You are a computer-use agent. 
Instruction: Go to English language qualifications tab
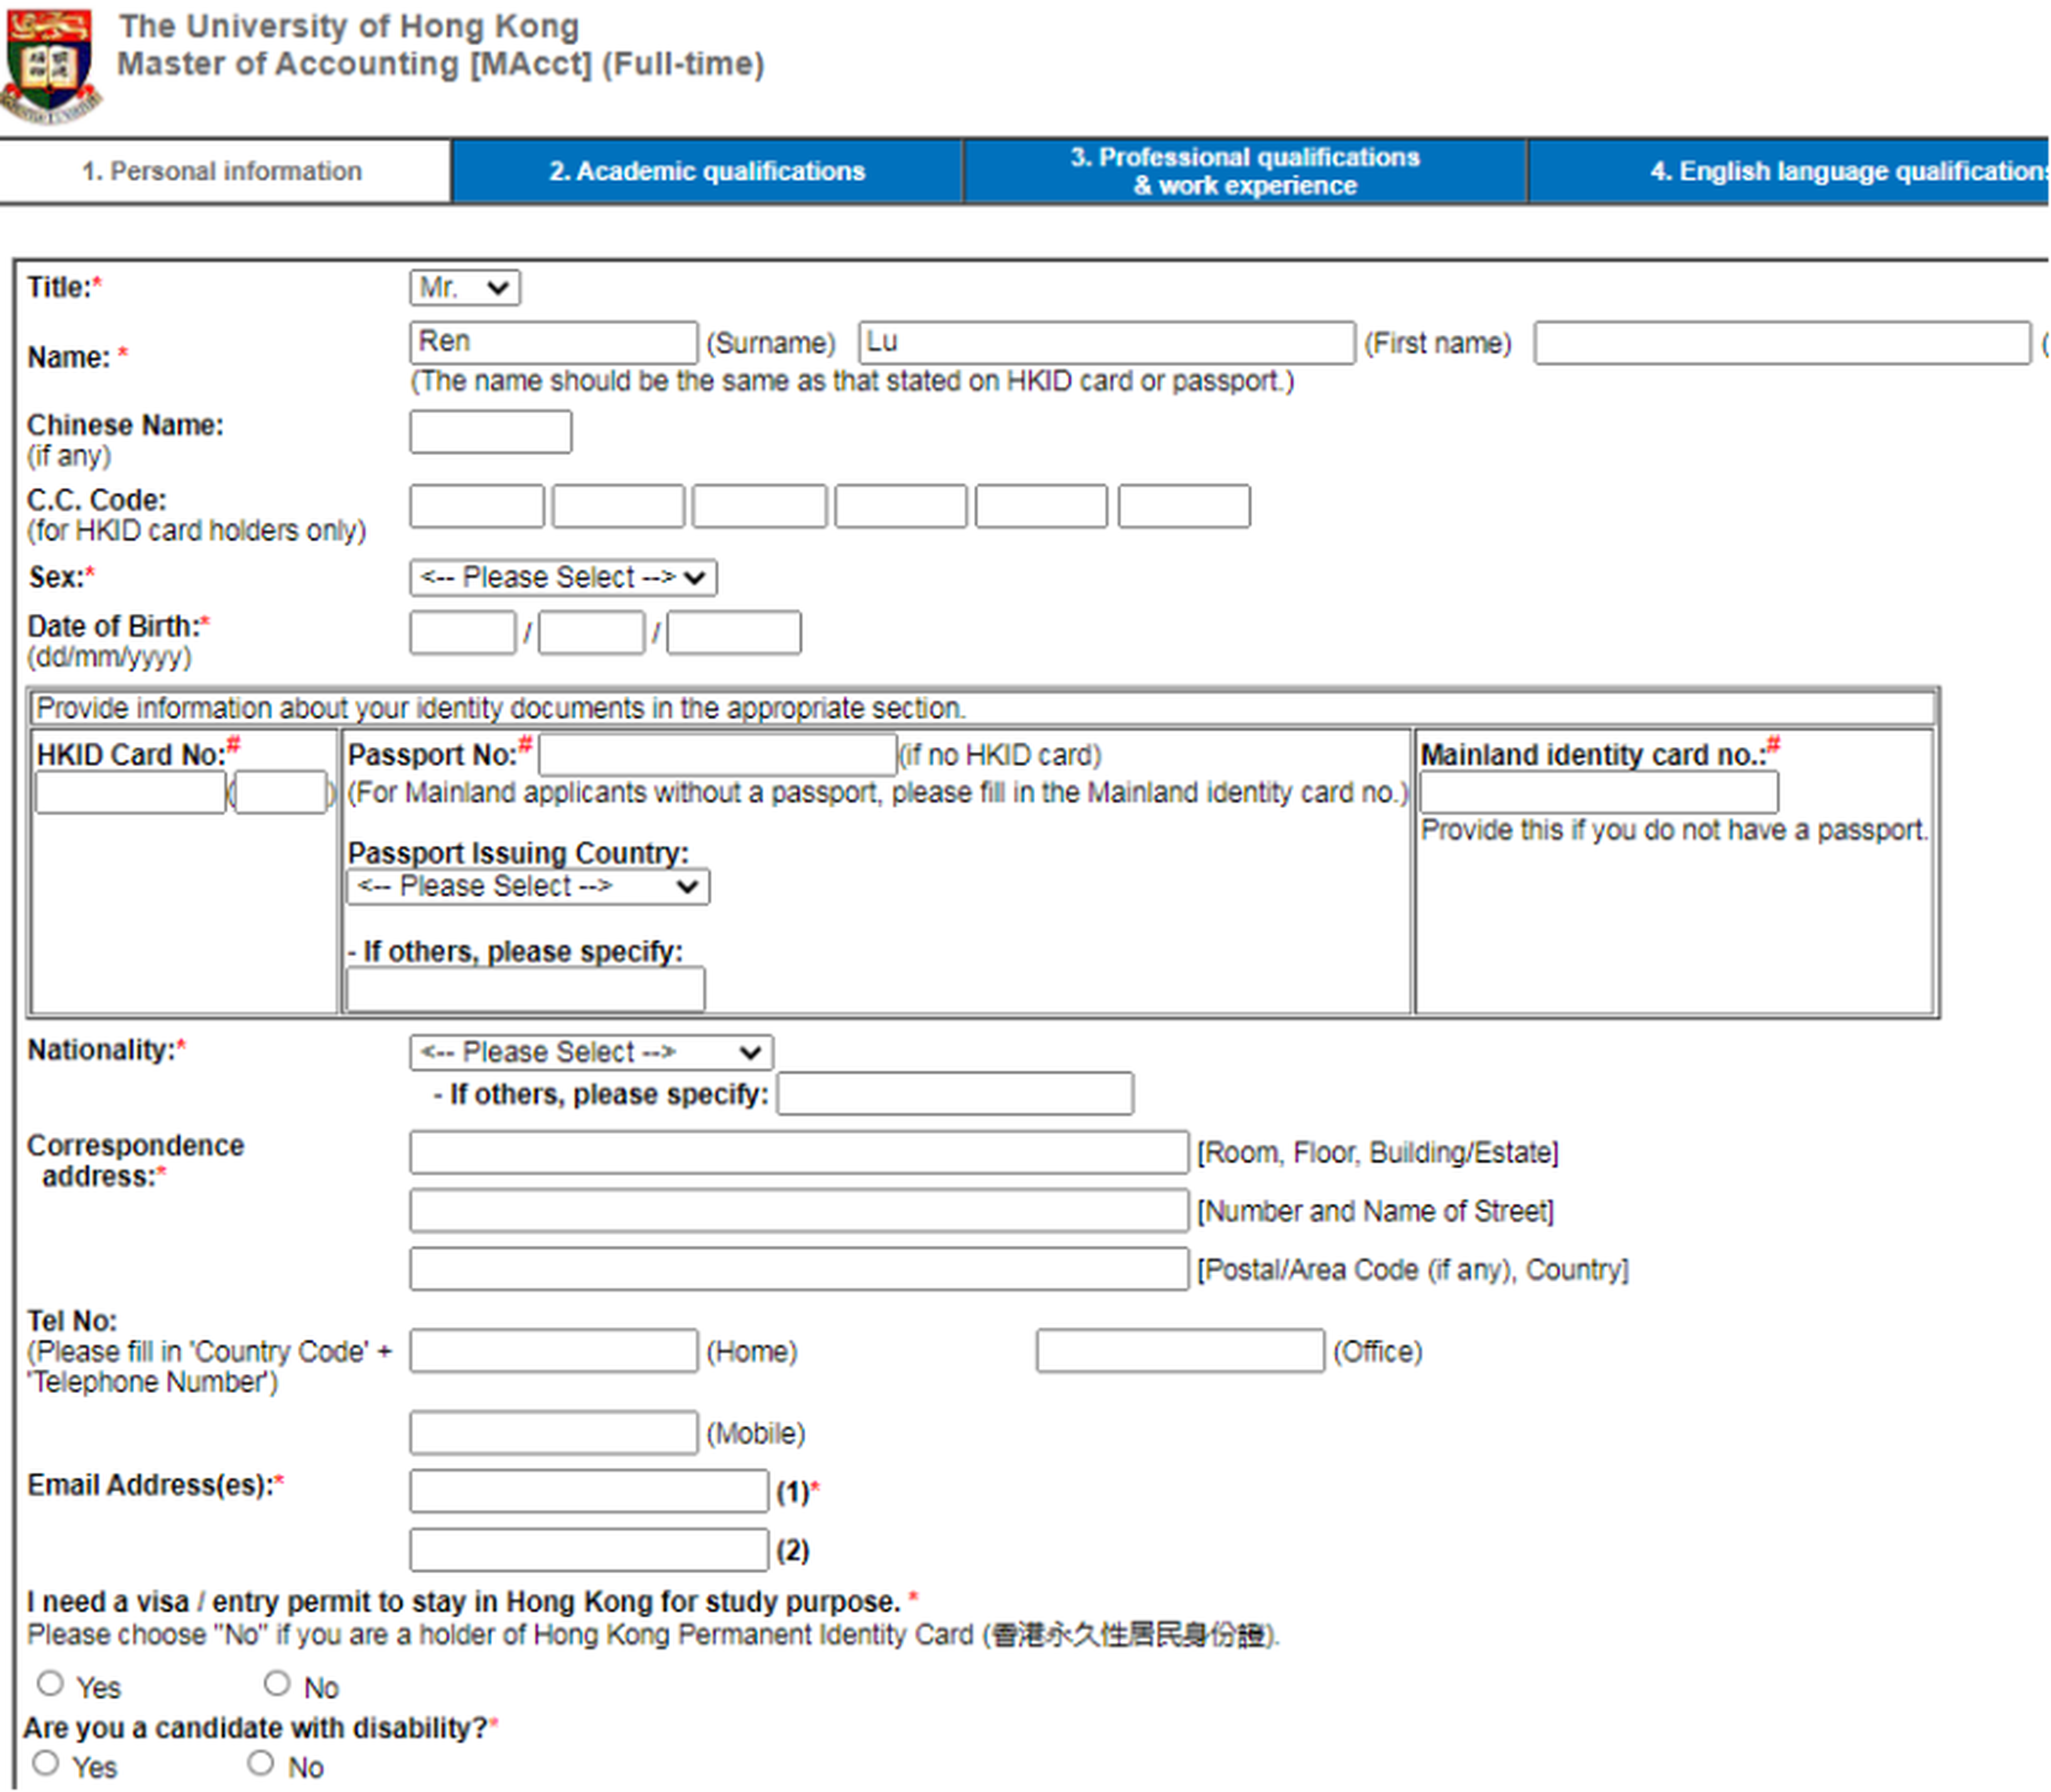click(1790, 171)
